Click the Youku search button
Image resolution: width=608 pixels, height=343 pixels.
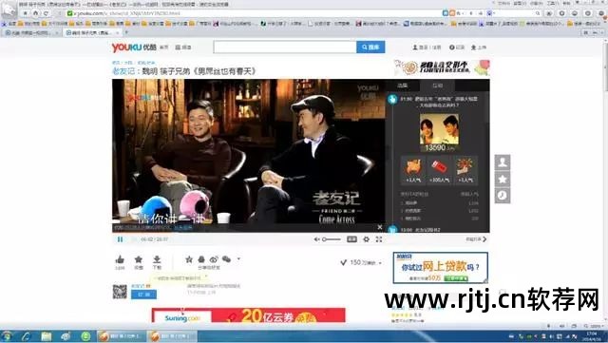[370, 47]
